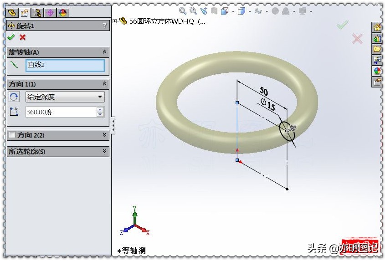This screenshot has width=386, height=261.
Task: Increase the revolve angle with the up arrow
Action: click(100, 109)
